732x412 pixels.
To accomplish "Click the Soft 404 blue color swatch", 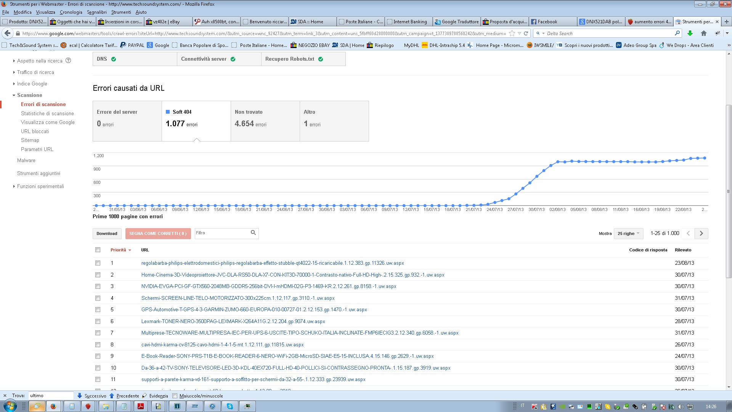I will pos(168,112).
